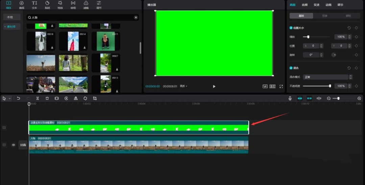
Task: Switch to the 动画 tab
Action: pyautogui.click(x=328, y=5)
